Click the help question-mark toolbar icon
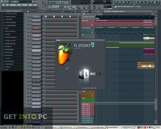This screenshot has height=129, width=161. pos(159,2)
